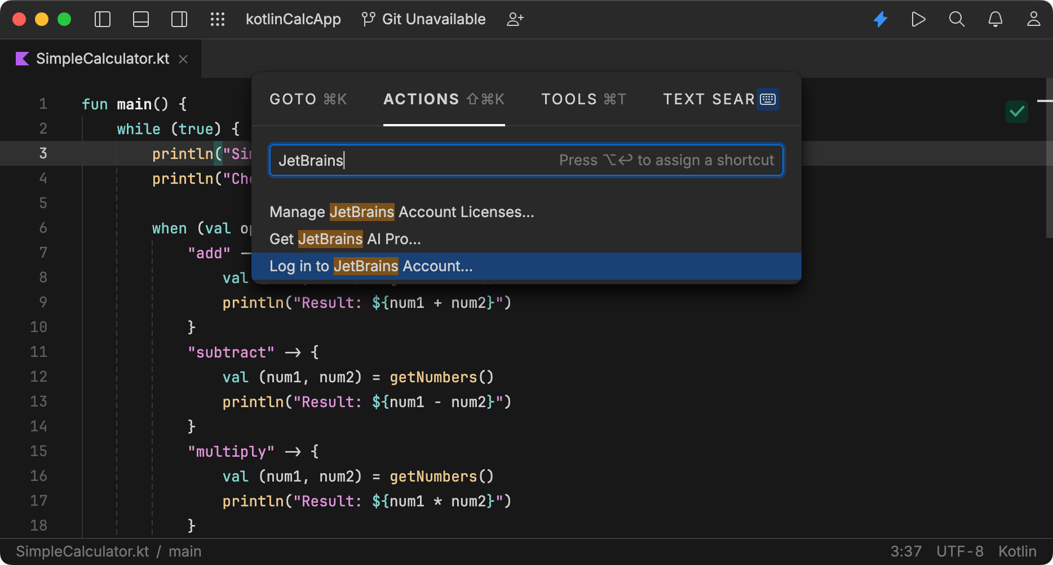Click the Kotlin logo on the editor tab
The image size is (1053, 565).
(23, 58)
